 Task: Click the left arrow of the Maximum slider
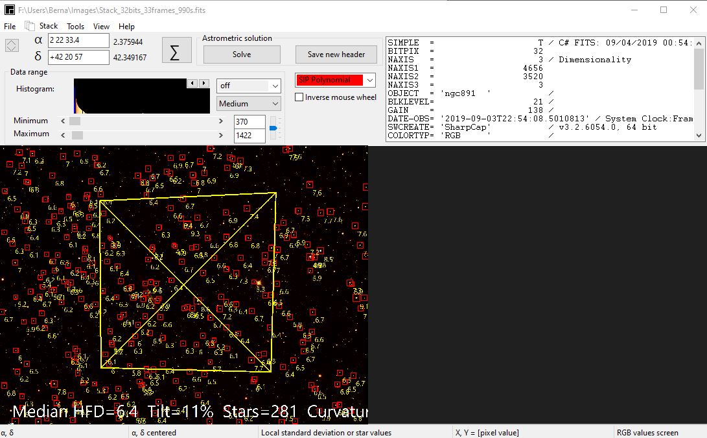coord(63,135)
